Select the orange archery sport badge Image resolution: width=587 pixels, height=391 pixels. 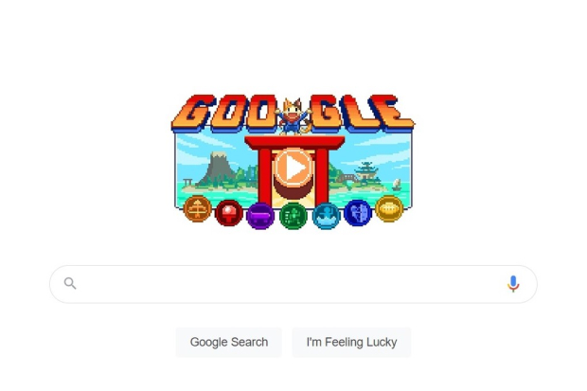198,209
